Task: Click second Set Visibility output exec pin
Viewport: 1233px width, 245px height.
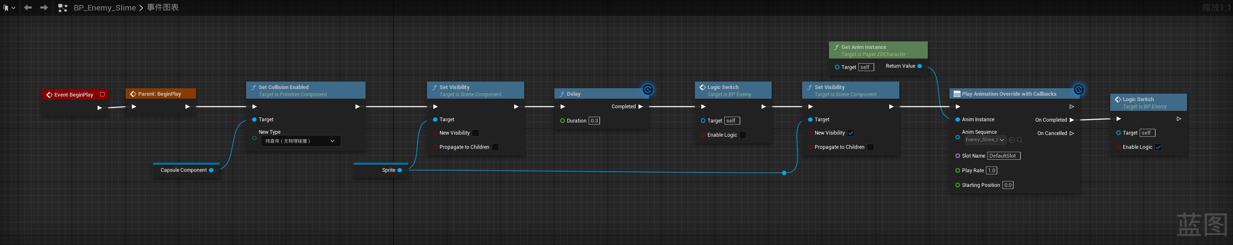Action: tap(891, 107)
